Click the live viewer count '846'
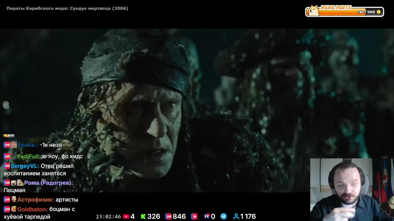Viewport: 394px width, 221px height. click(179, 217)
